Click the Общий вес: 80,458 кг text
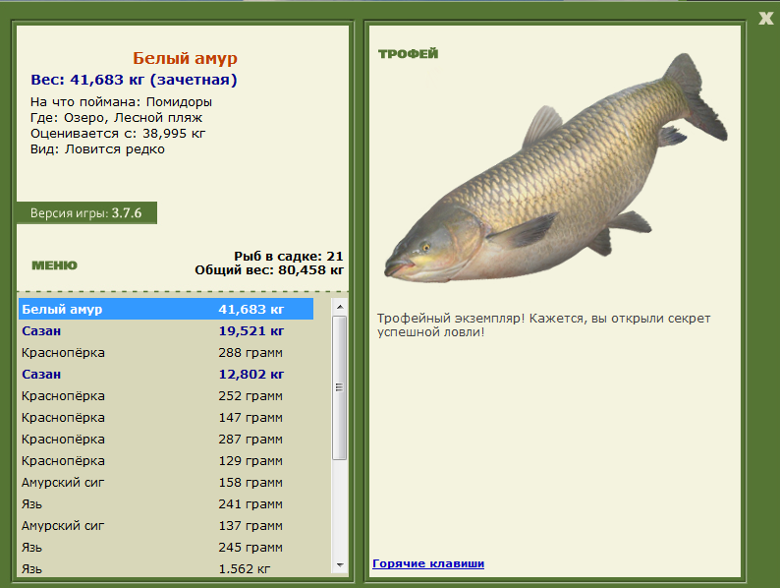Image resolution: width=780 pixels, height=588 pixels. tap(269, 269)
